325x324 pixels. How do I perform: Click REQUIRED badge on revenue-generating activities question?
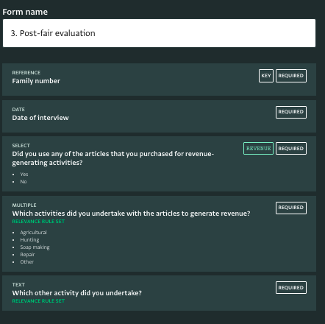pyautogui.click(x=291, y=149)
